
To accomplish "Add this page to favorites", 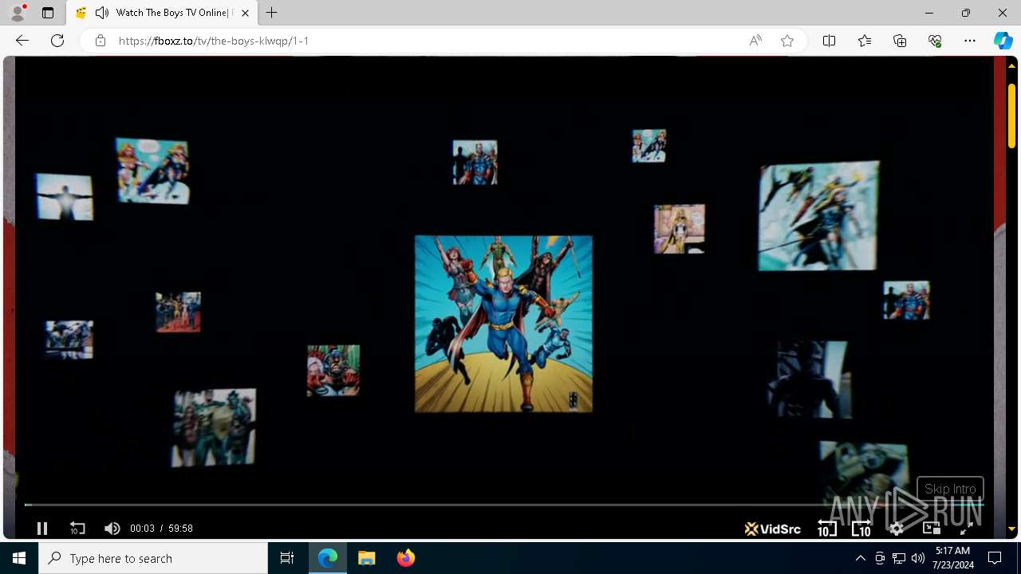I will click(x=787, y=41).
